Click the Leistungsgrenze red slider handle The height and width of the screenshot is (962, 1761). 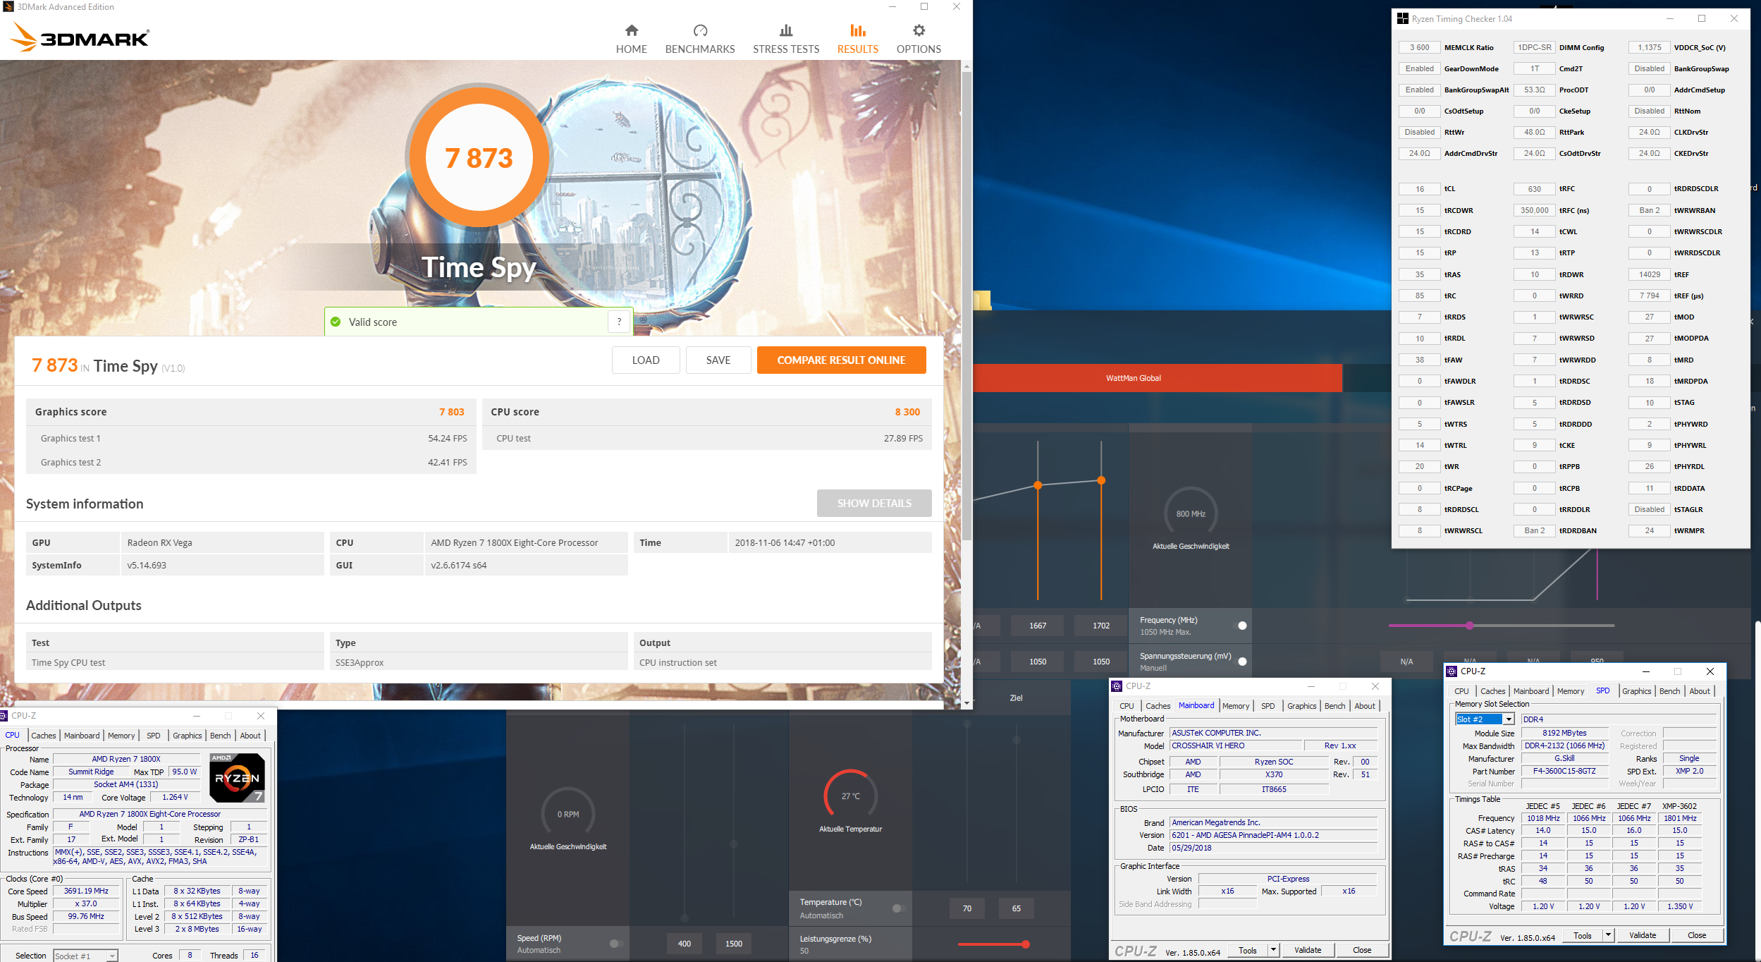(x=1025, y=944)
